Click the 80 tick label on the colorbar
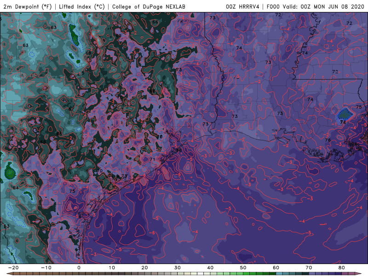The width and height of the screenshot is (368, 276). [342, 268]
